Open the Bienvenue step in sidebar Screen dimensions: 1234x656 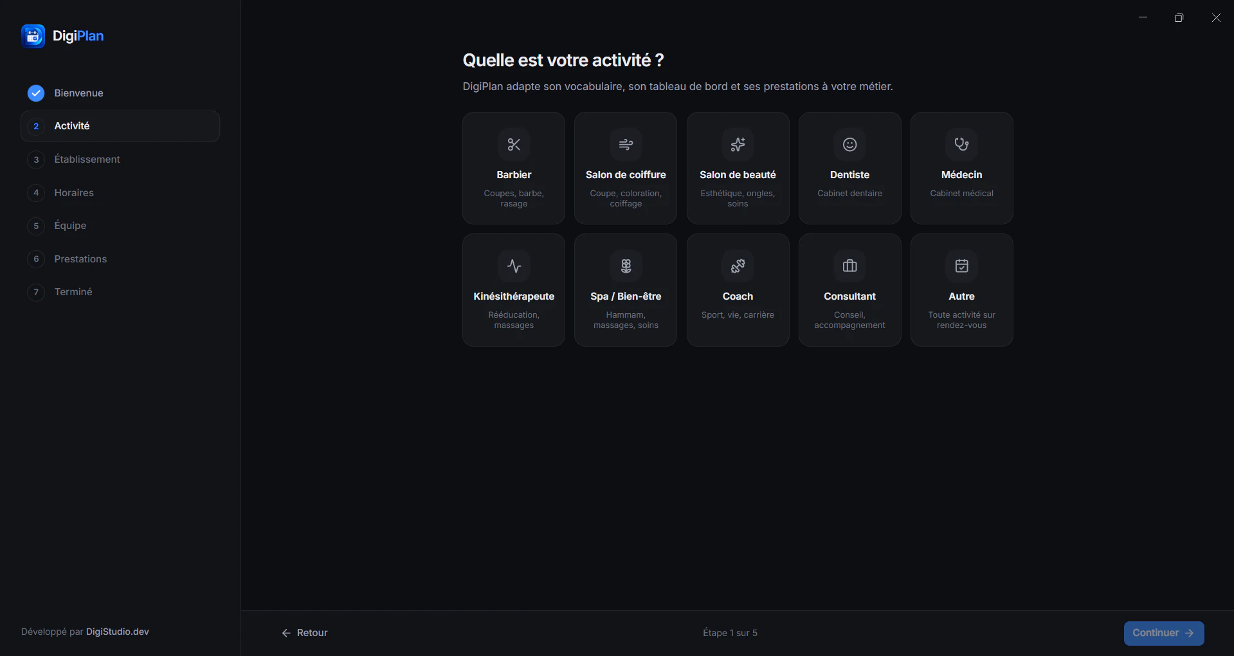pos(120,93)
